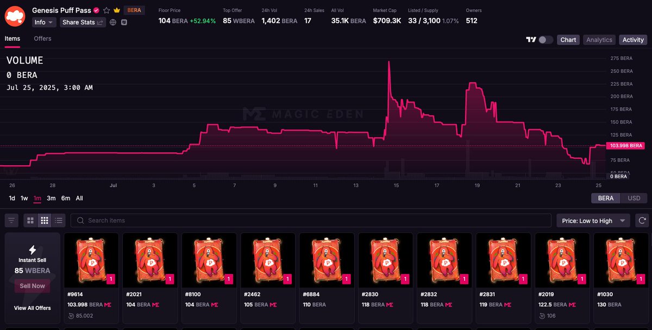Select the 6m chart range

pyautogui.click(x=66, y=198)
